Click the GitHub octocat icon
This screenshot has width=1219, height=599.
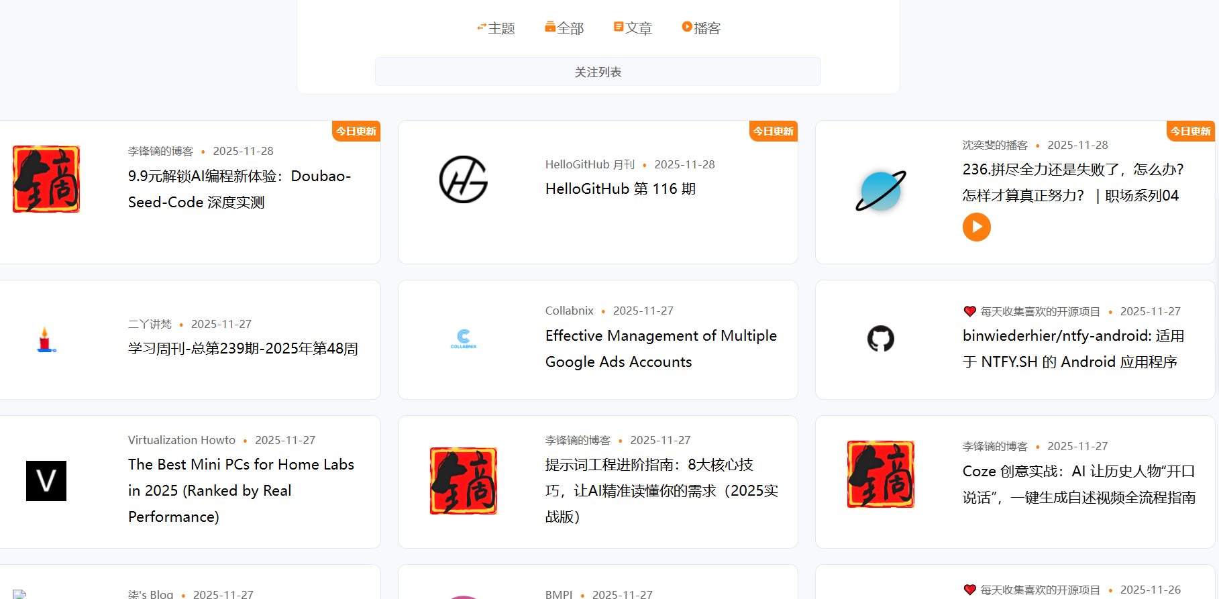click(x=880, y=339)
